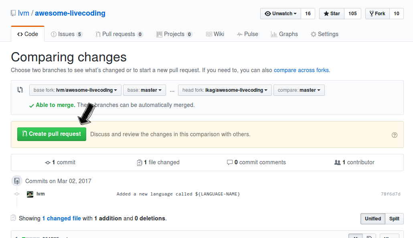Image resolution: width=413 pixels, height=238 pixels.
Task: Click the lvm avatar thumbnail in commit row
Action: (x=30, y=194)
